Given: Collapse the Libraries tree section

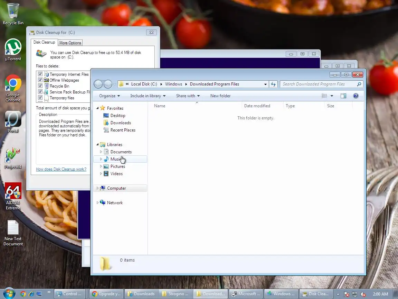Looking at the screenshot, I should (x=97, y=145).
